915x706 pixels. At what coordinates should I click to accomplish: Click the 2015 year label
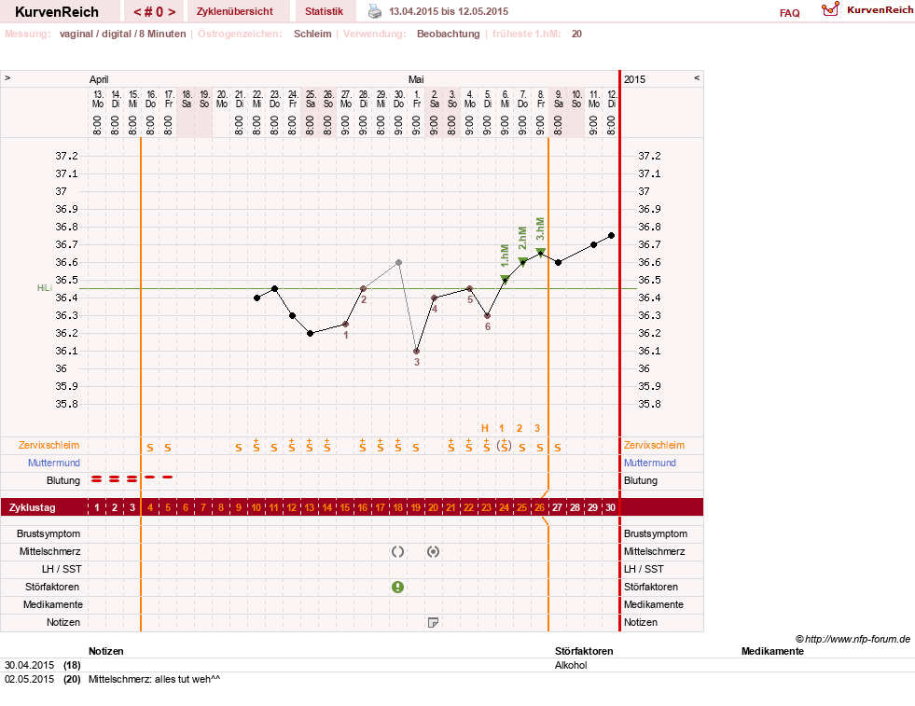tap(635, 79)
